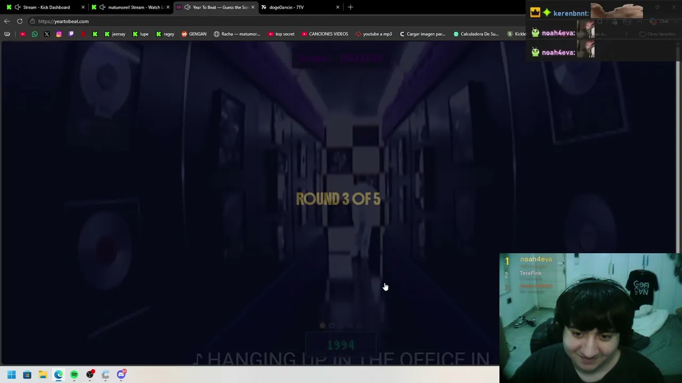The image size is (682, 383).
Task: Open the WhatsApp bookmark icon
Action: tap(35, 34)
